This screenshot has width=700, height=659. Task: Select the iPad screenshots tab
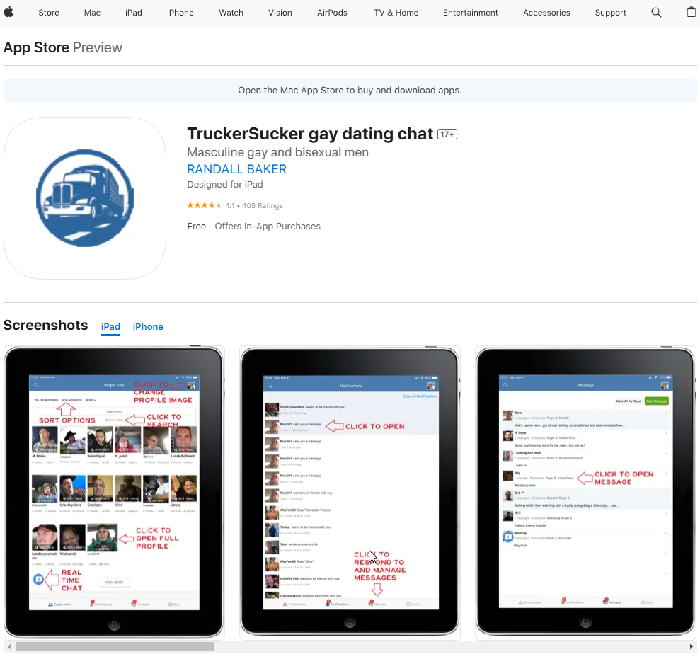(x=110, y=327)
